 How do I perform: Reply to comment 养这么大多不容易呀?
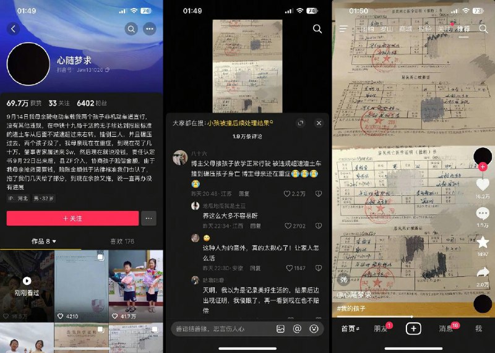coord(256,226)
